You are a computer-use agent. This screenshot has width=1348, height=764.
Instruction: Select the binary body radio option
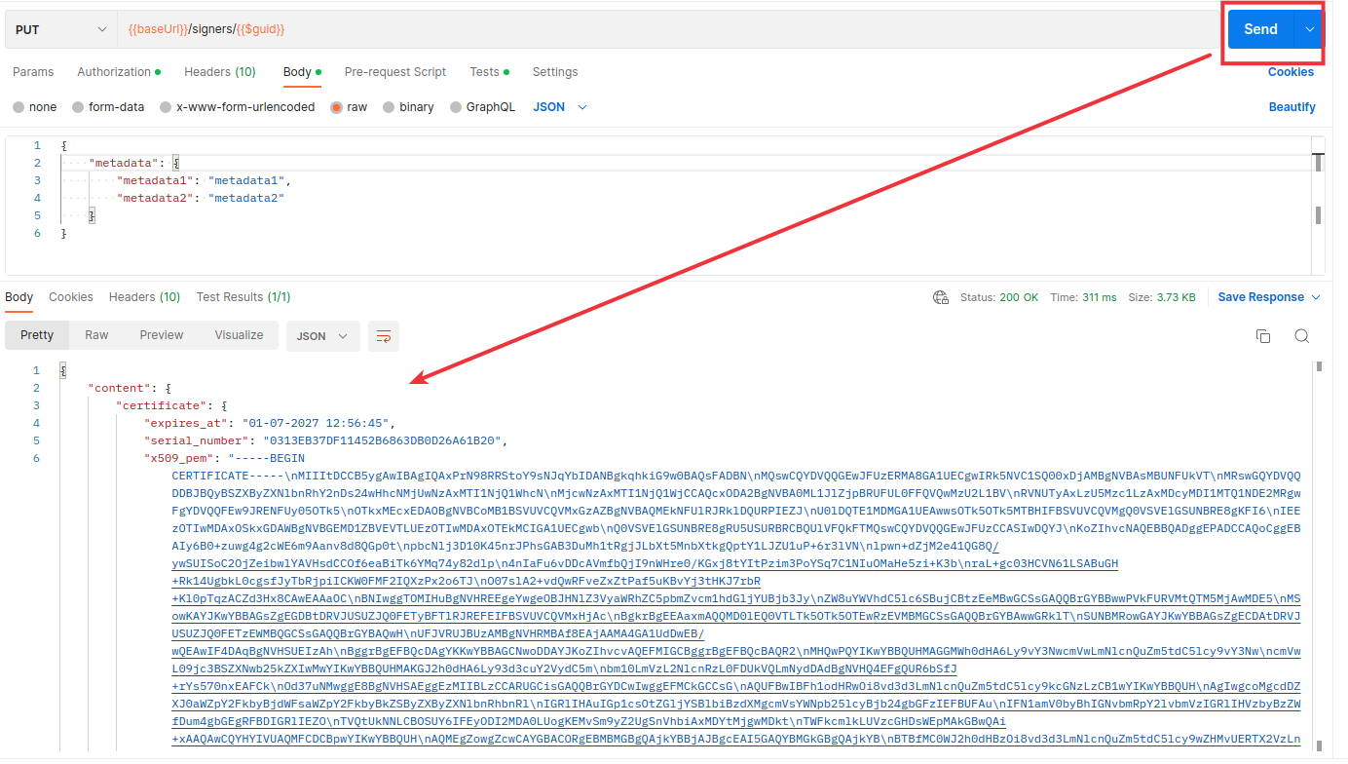[x=390, y=107]
